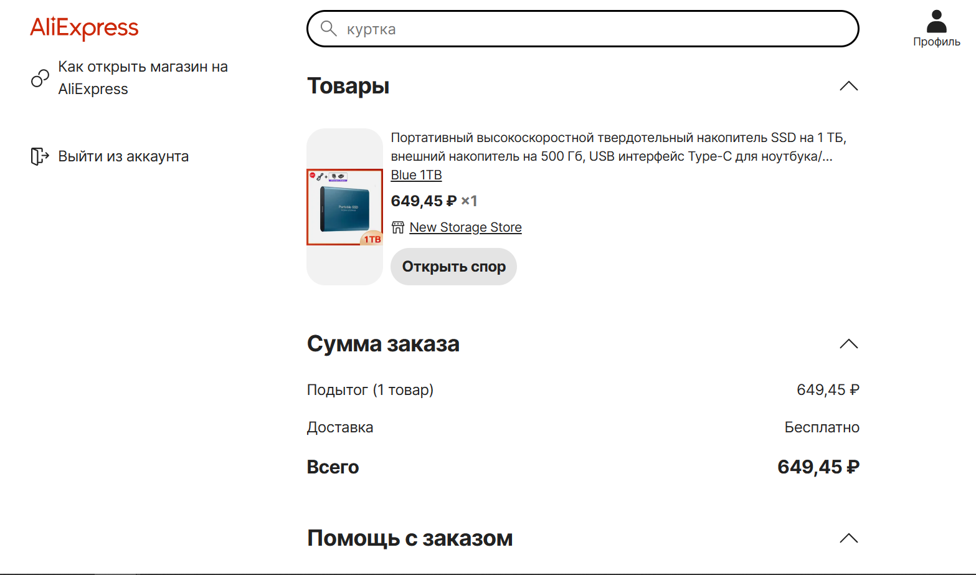976x575 pixels.
Task: Click the Blue 1TB variant link
Action: [416, 175]
